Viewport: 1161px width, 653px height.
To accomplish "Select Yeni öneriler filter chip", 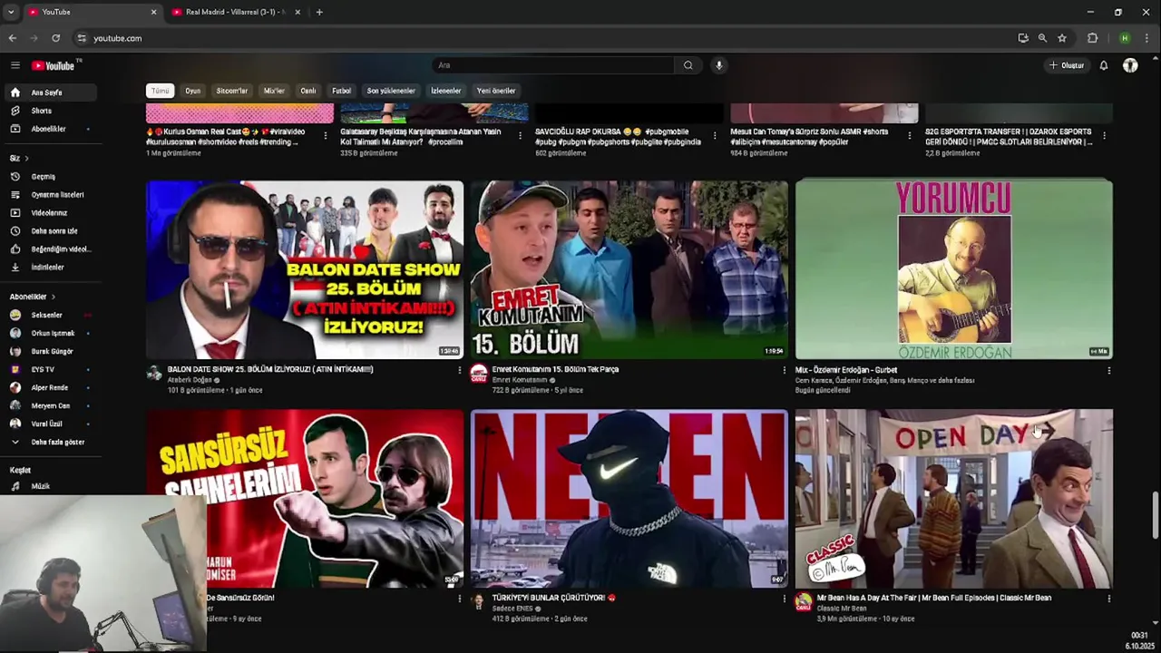I will (496, 91).
